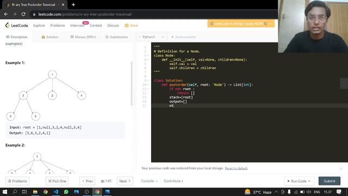Open the weather widget showing 37°C Haze
The height and width of the screenshot is (196, 348).
click(x=258, y=192)
